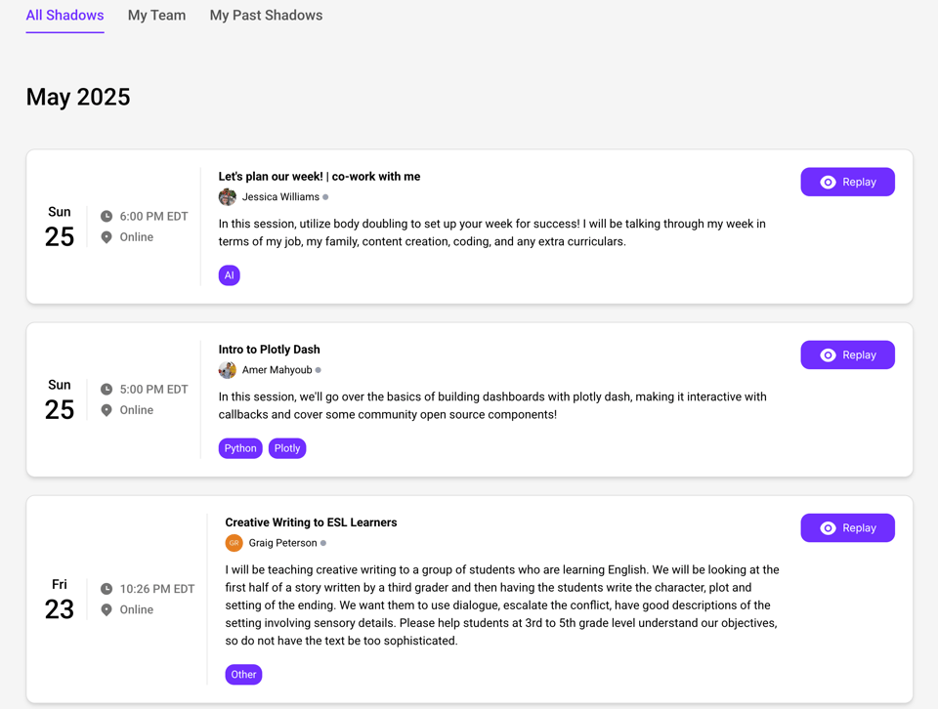
Task: Click Amer Mahyoub's profile avatar
Action: [228, 370]
